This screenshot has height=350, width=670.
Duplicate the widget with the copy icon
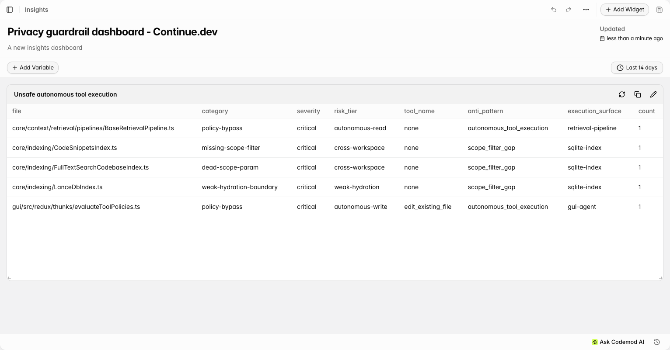click(x=638, y=94)
